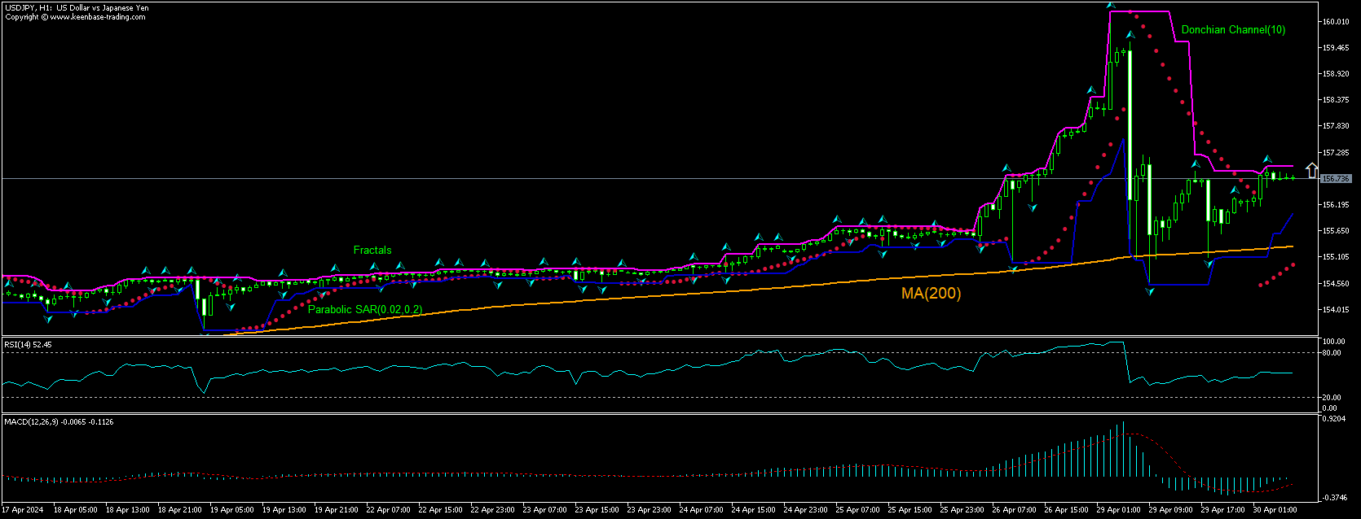The image size is (1361, 519).
Task: Click the fractal arrow above the highest peak
Action: (1111, 6)
